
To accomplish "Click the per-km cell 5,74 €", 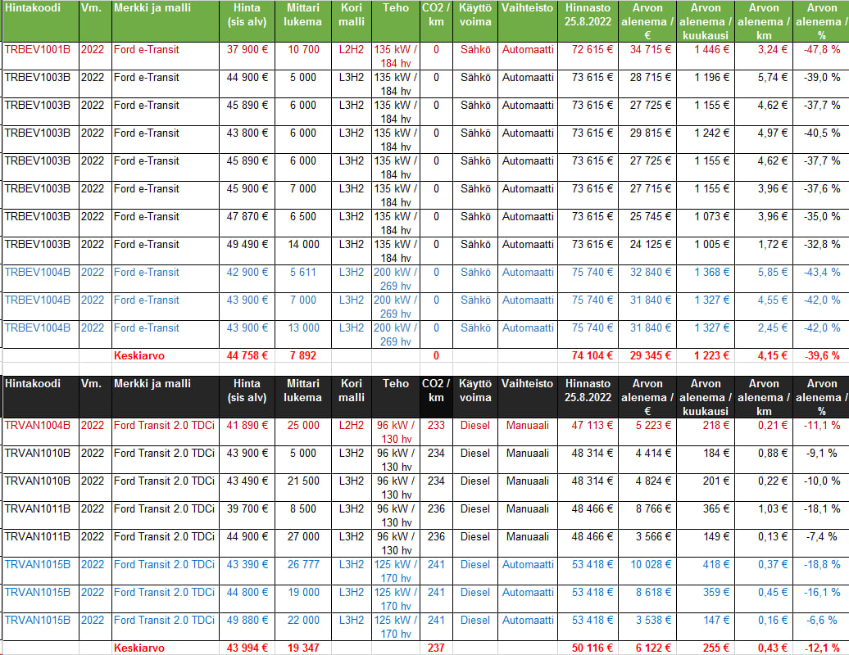I will pos(764,84).
